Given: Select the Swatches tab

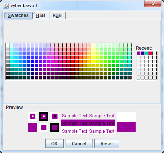Looking at the screenshot, I should [x=18, y=15].
